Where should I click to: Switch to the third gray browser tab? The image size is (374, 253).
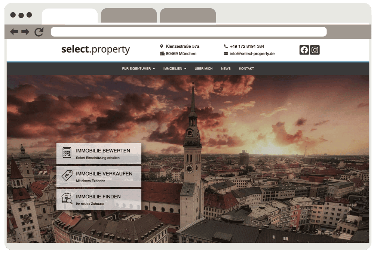(188, 15)
